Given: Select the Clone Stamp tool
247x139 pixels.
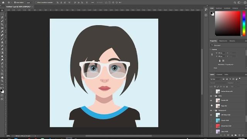Looking at the screenshot, I should click(2, 42).
